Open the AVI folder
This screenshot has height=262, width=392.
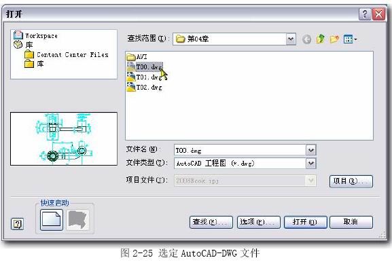137,57
